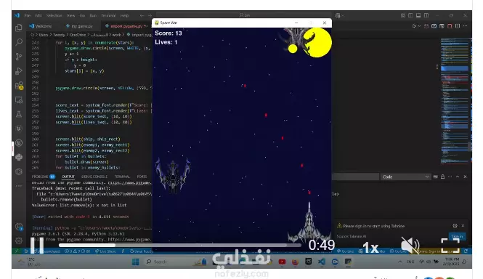Open the Manage gear icon
Viewport: 483px width, 279px height.
tap(19, 240)
